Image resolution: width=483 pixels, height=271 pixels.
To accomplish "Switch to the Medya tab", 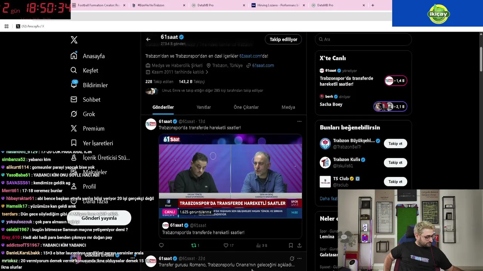I will (x=288, y=107).
